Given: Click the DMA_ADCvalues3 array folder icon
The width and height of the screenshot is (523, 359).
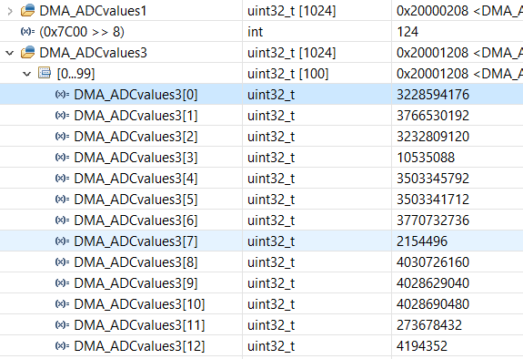Looking at the screenshot, I should [x=27, y=52].
